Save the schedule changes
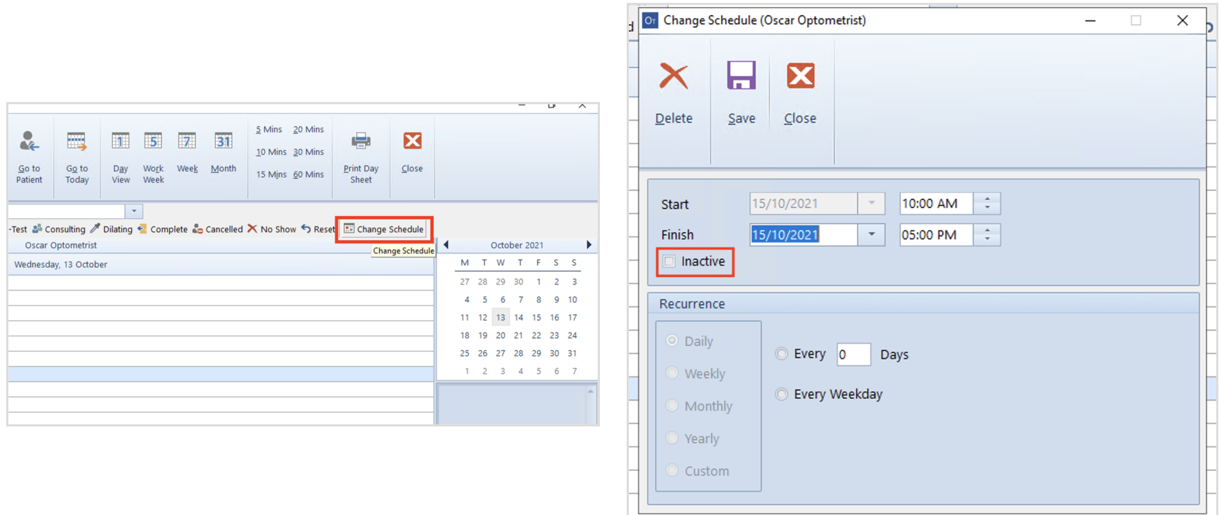1219x515 pixels. [x=742, y=93]
